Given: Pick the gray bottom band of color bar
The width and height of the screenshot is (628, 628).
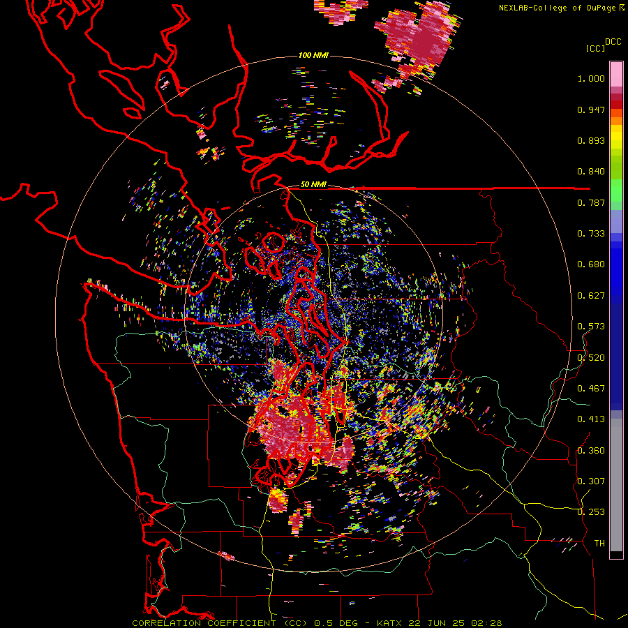Looking at the screenshot, I should coord(616,485).
